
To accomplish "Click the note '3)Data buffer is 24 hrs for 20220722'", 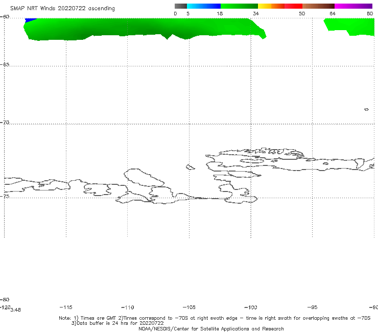I will point(117,323).
